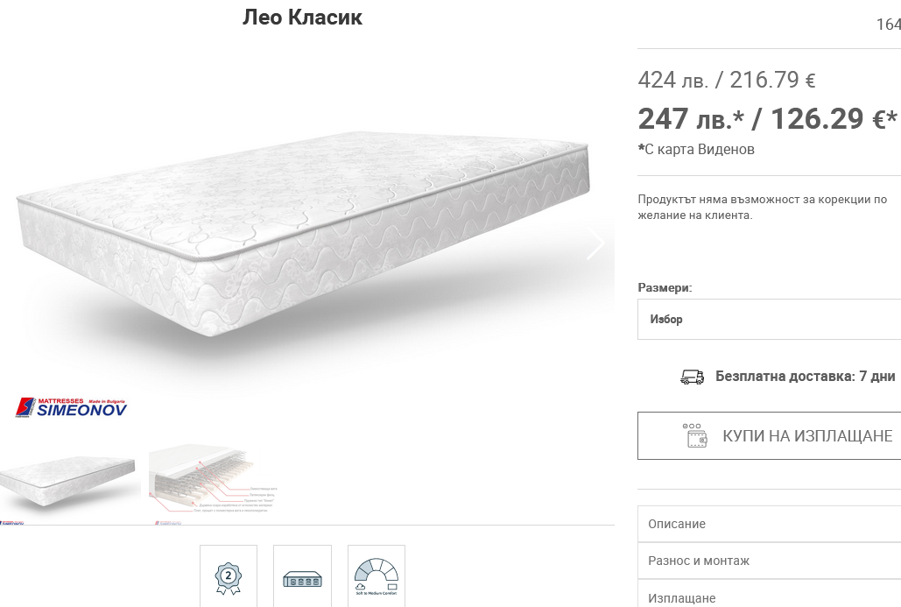Select the mattress cross-section thumbnail
901x607 pixels.
(214, 483)
